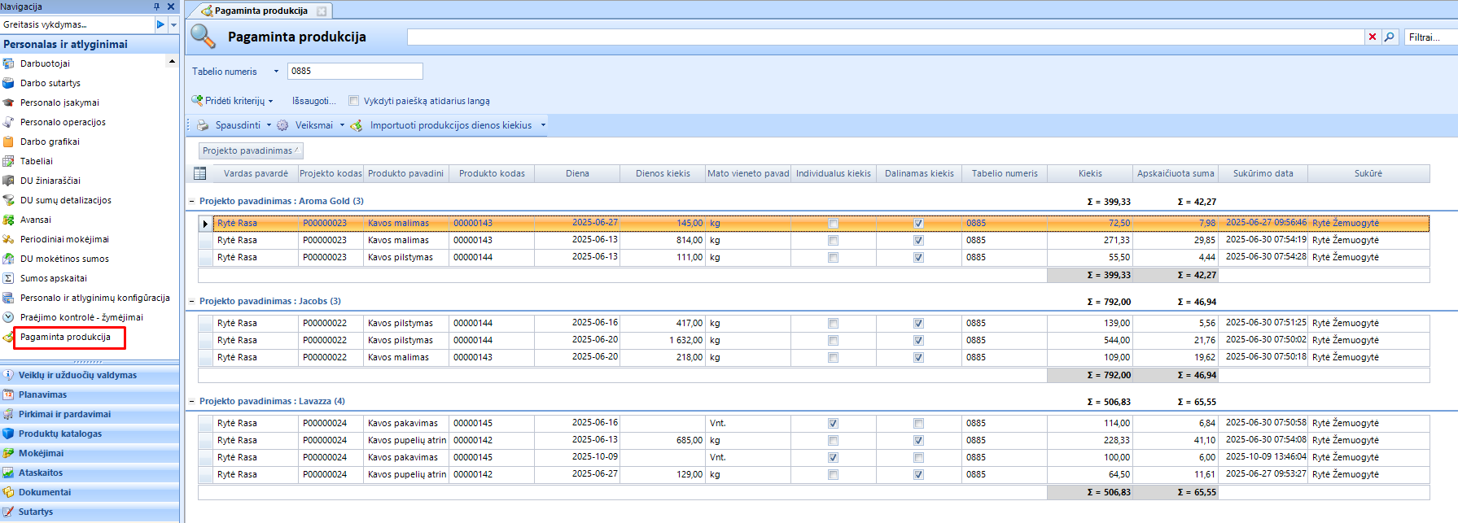Enable Vykdyti paiešką atidarius langą checkbox

(353, 101)
